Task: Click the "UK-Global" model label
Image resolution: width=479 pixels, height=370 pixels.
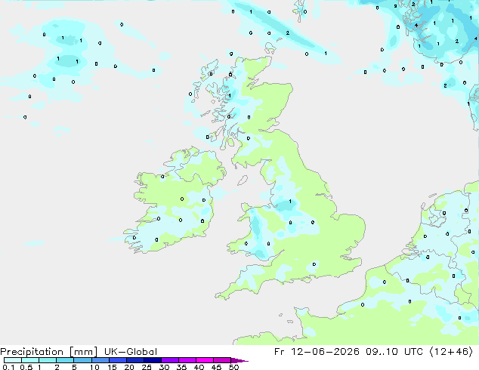Action: (x=131, y=352)
